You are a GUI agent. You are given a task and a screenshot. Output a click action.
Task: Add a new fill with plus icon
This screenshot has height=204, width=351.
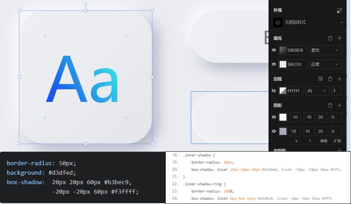[x=340, y=38]
